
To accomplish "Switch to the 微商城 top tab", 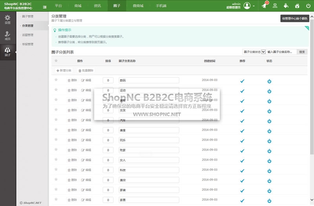I will 138,6.
